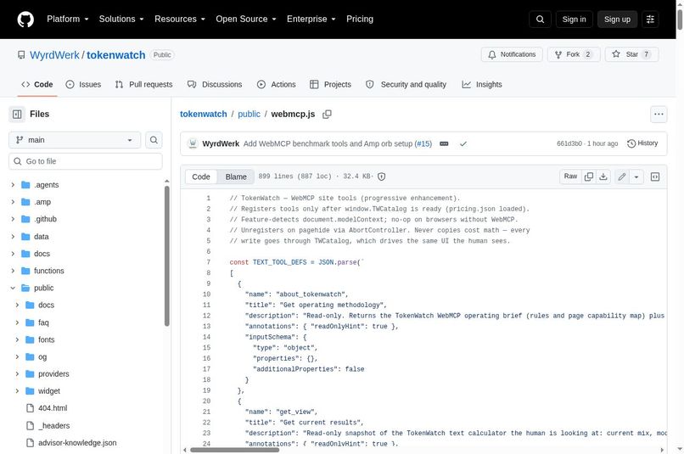Open the appearance settings sliders icon
The image size is (684, 454).
coord(650,20)
